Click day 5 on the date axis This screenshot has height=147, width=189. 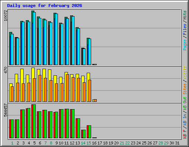(x=34, y=143)
